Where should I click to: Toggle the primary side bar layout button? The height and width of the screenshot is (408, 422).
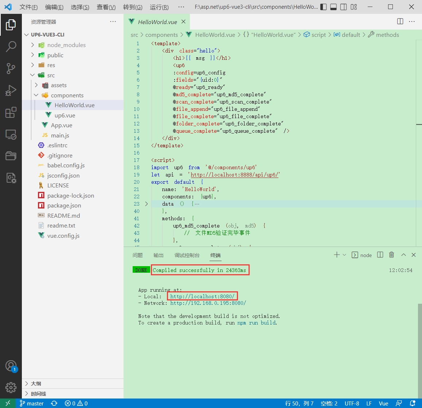pyautogui.click(x=323, y=7)
